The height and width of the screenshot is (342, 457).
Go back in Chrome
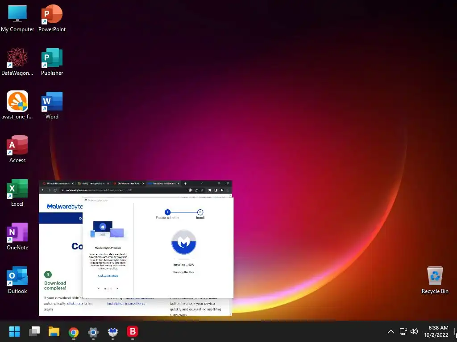click(x=43, y=190)
